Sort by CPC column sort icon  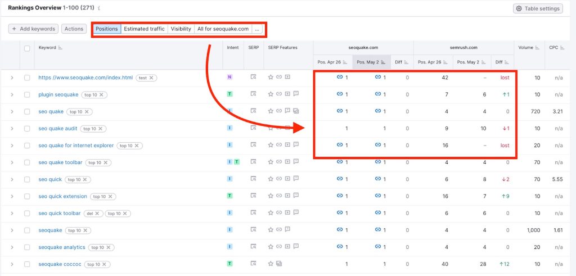pyautogui.click(x=562, y=48)
